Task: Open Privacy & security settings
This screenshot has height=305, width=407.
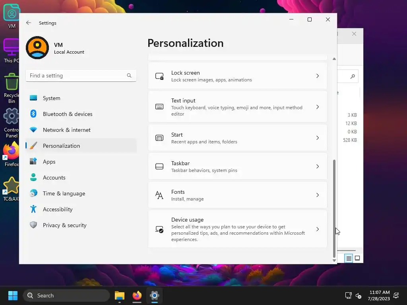Action: coord(81,225)
